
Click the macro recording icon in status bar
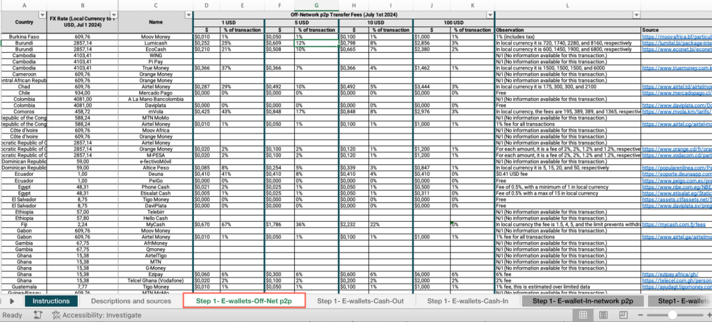pyautogui.click(x=38, y=315)
